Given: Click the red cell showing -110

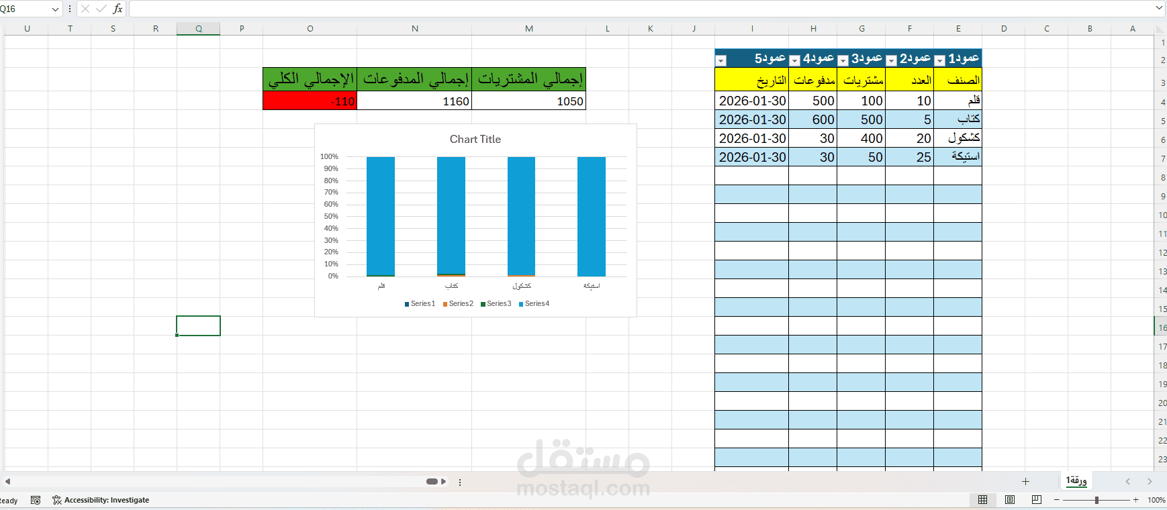Looking at the screenshot, I should 310,101.
